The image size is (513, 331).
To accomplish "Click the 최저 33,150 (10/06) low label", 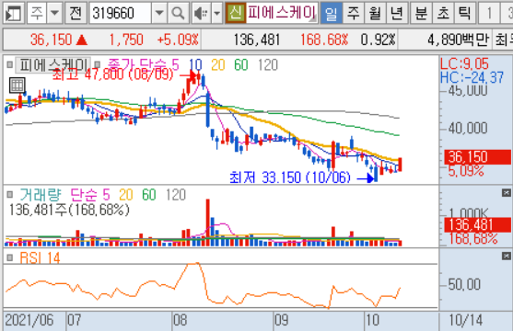I will coord(290,177).
